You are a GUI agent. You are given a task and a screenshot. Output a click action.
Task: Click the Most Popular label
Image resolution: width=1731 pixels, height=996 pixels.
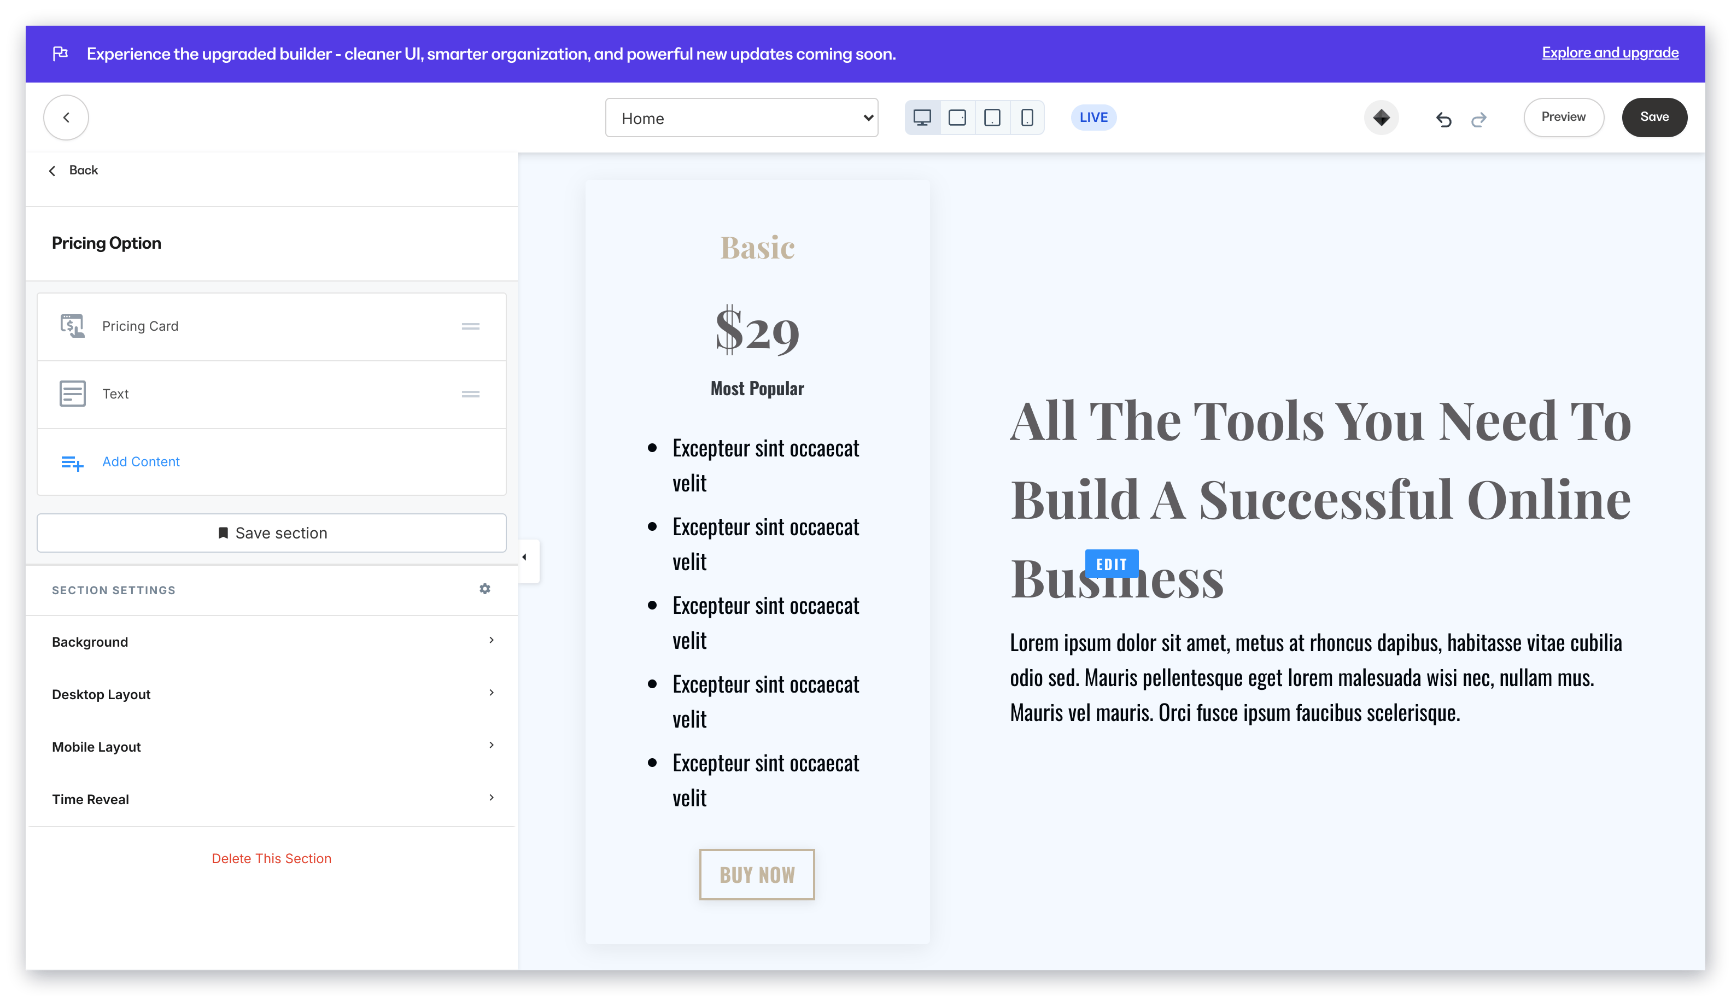[x=757, y=388]
